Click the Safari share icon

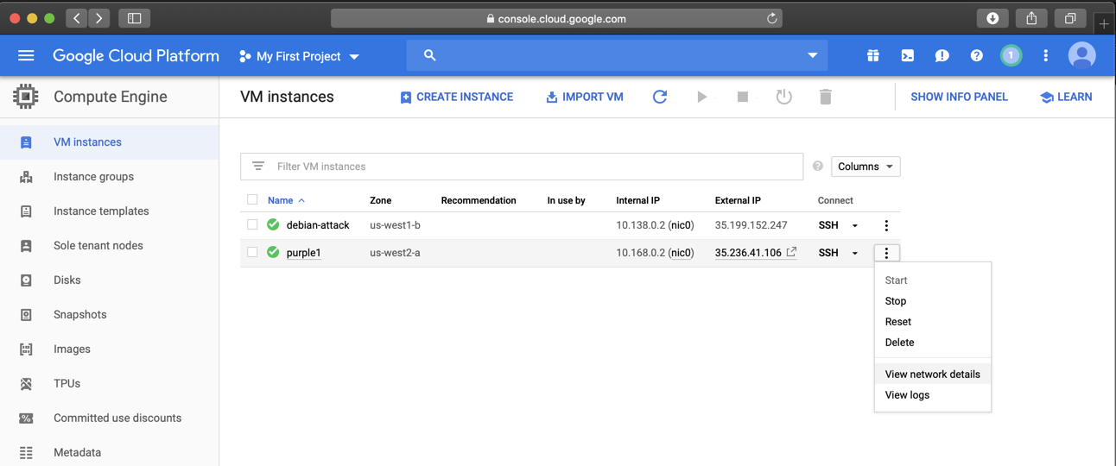(x=1031, y=18)
